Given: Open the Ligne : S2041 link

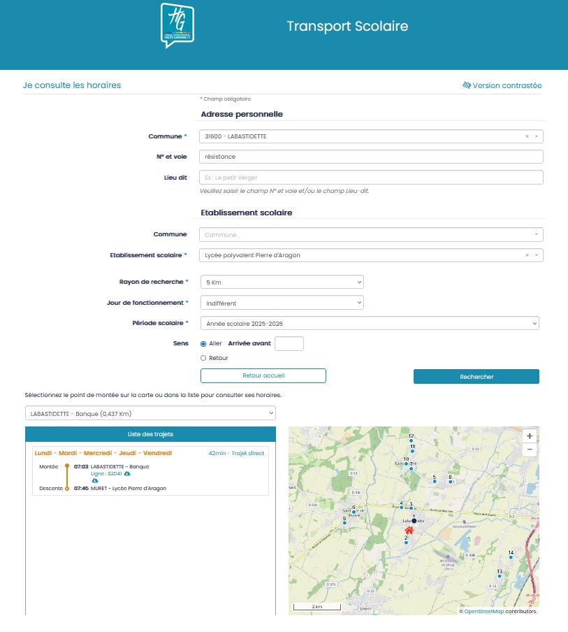Looking at the screenshot, I should pos(106,474).
